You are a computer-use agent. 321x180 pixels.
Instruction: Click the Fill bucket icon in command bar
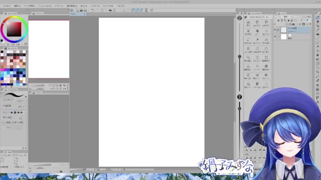[110, 10]
